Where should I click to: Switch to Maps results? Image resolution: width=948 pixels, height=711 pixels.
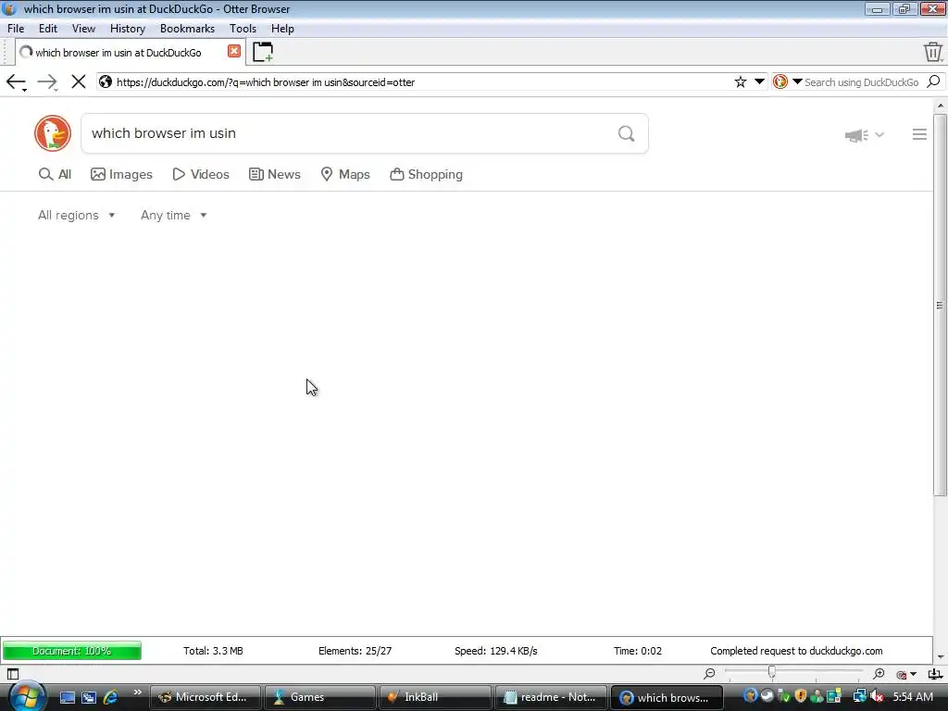(x=345, y=174)
